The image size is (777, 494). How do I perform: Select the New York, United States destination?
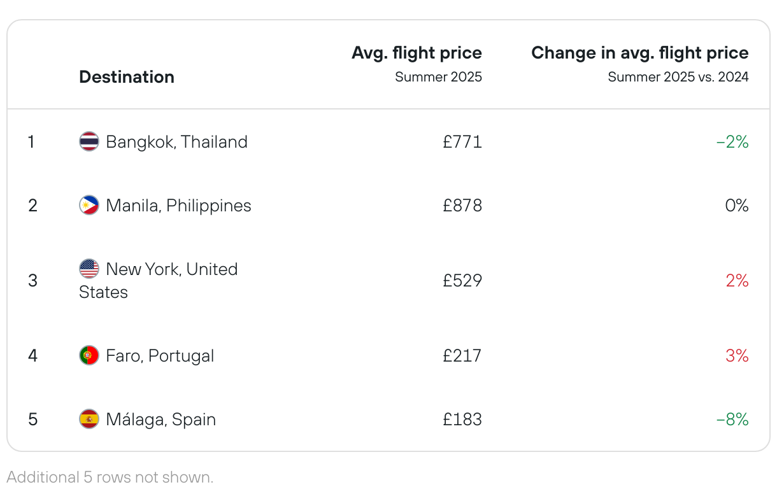coord(171,269)
